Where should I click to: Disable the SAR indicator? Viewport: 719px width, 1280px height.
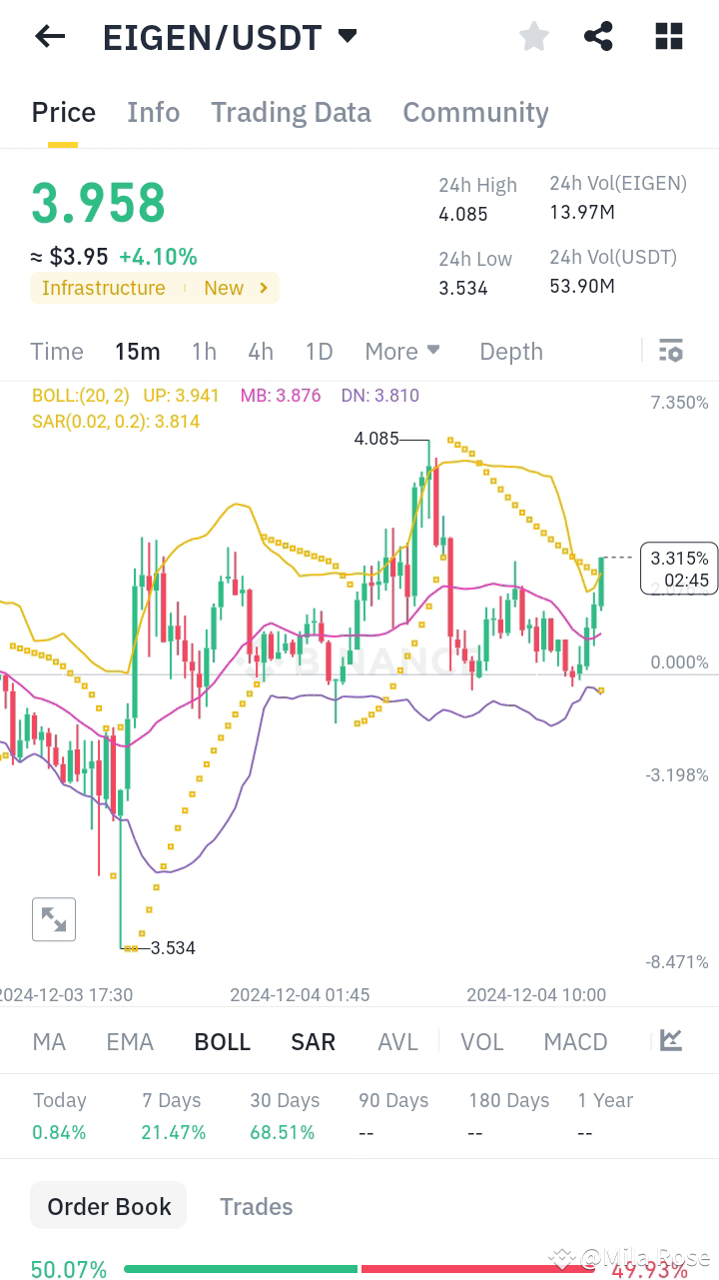313,1041
